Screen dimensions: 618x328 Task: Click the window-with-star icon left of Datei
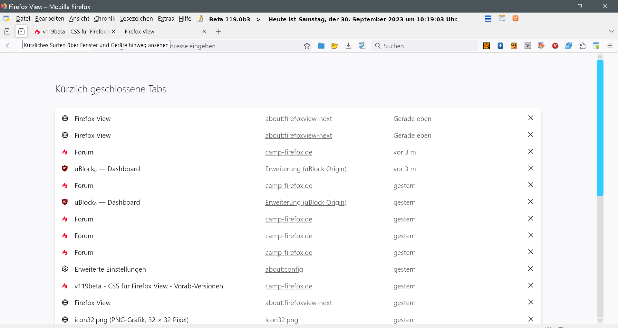point(6,19)
